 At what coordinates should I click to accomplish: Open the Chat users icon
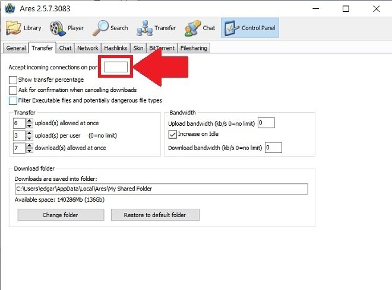click(x=192, y=28)
